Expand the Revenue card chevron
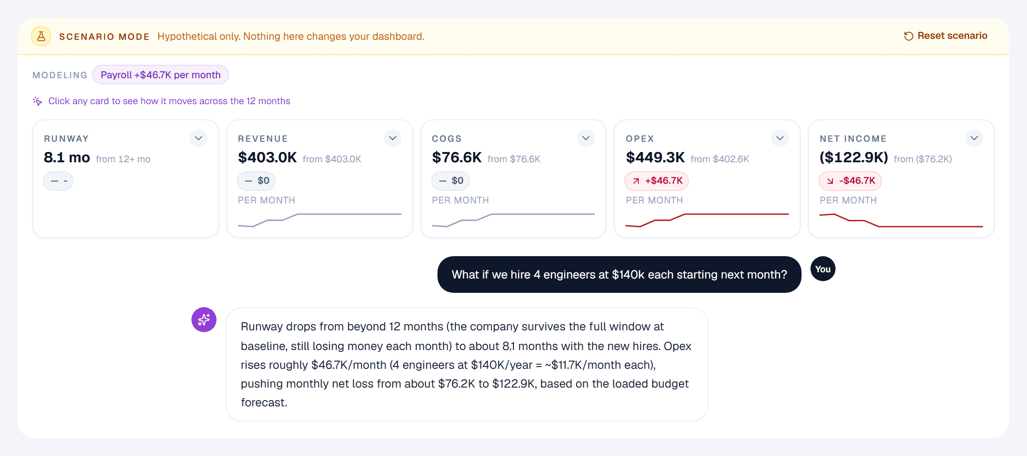 pos(393,138)
